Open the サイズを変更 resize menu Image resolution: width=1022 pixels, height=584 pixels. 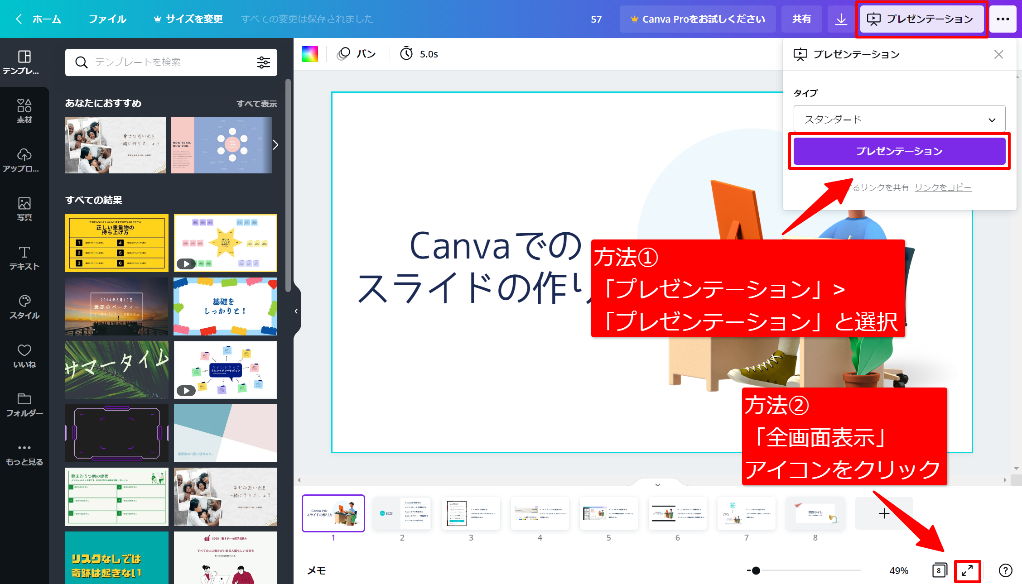pyautogui.click(x=188, y=19)
